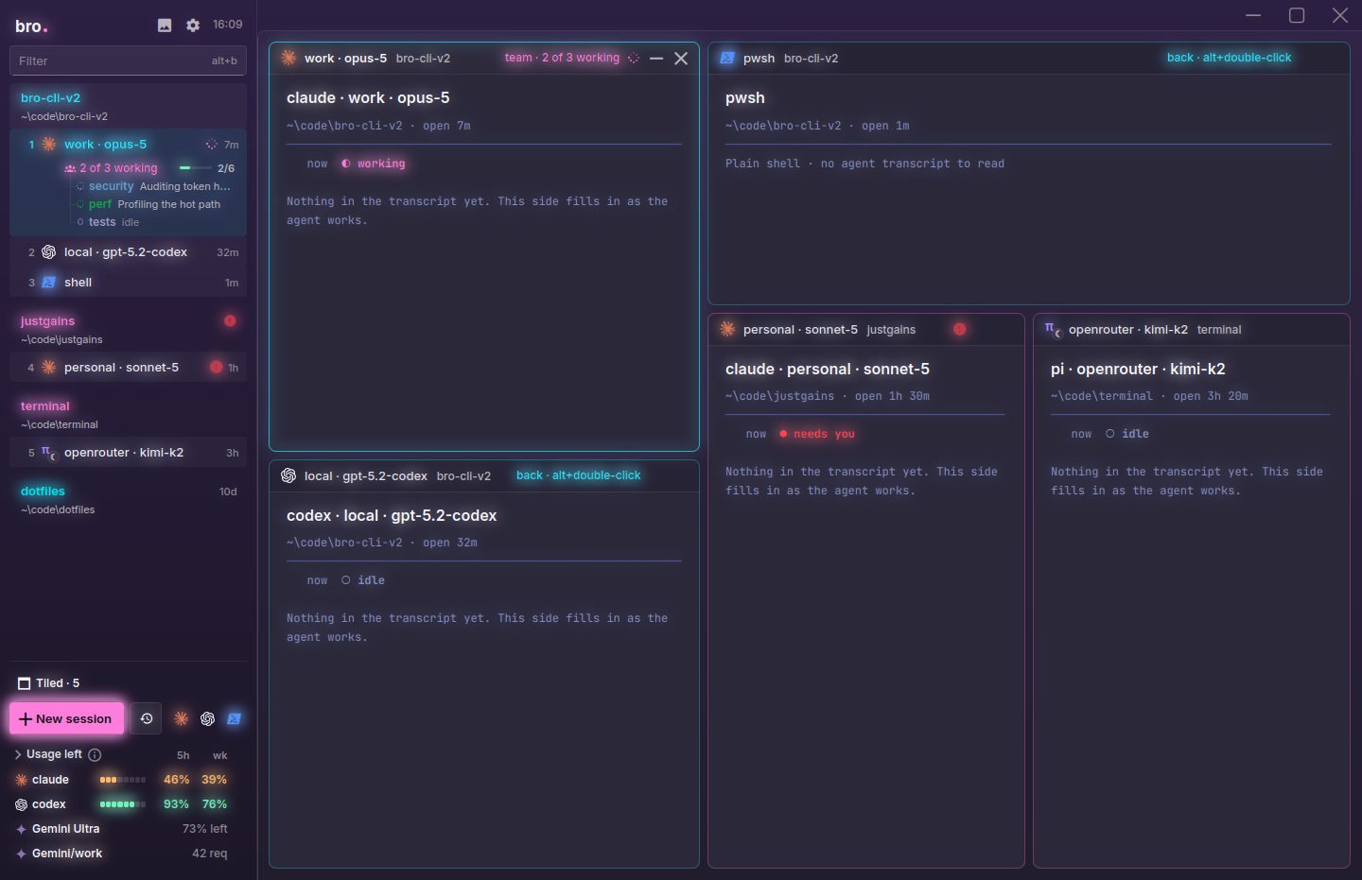Close the work · opus-5 pane
The height and width of the screenshot is (880, 1362).
point(681,59)
